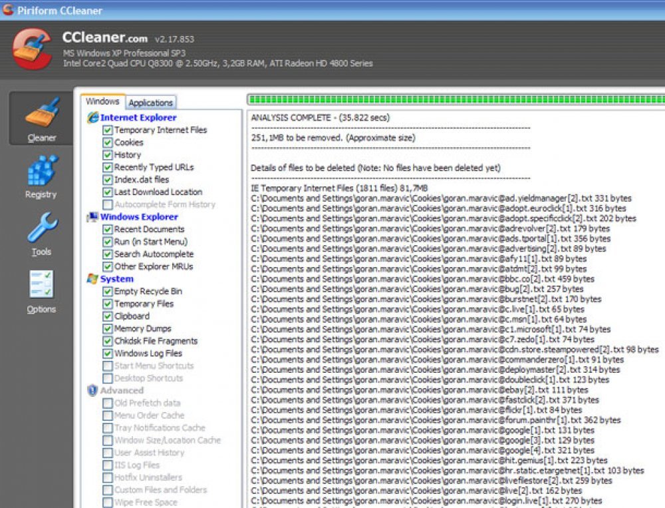The width and height of the screenshot is (665, 508).
Task: Toggle Temporary Files checkbox
Action: [x=108, y=304]
